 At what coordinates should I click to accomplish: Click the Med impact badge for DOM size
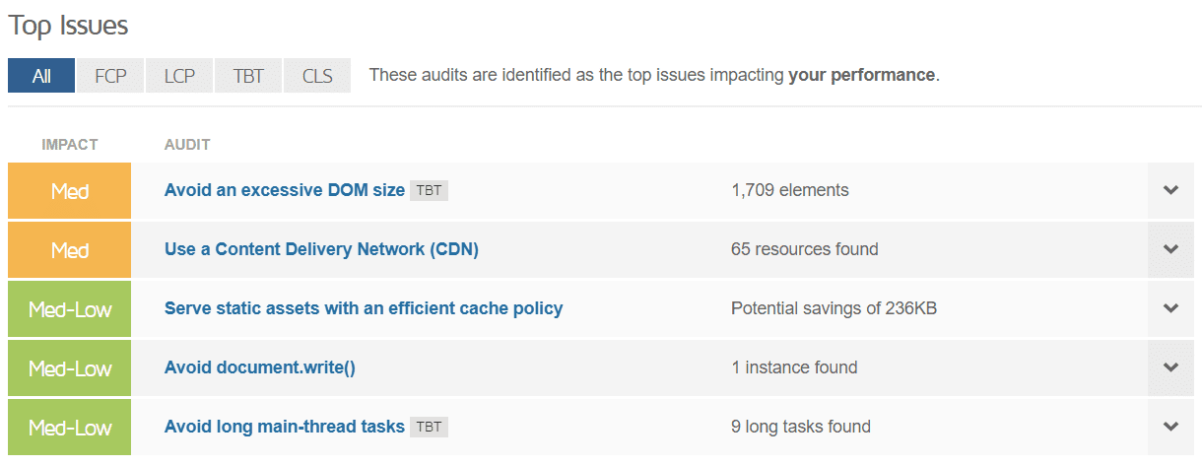(x=70, y=190)
